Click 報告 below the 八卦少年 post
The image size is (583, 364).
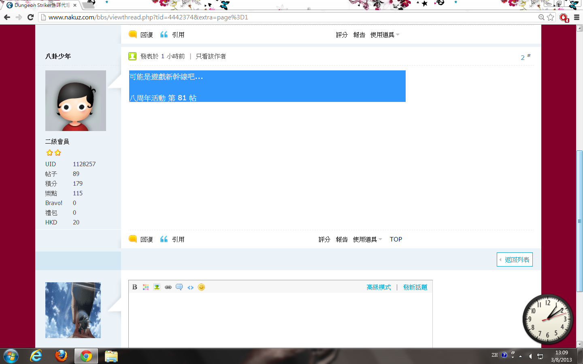[x=342, y=239]
